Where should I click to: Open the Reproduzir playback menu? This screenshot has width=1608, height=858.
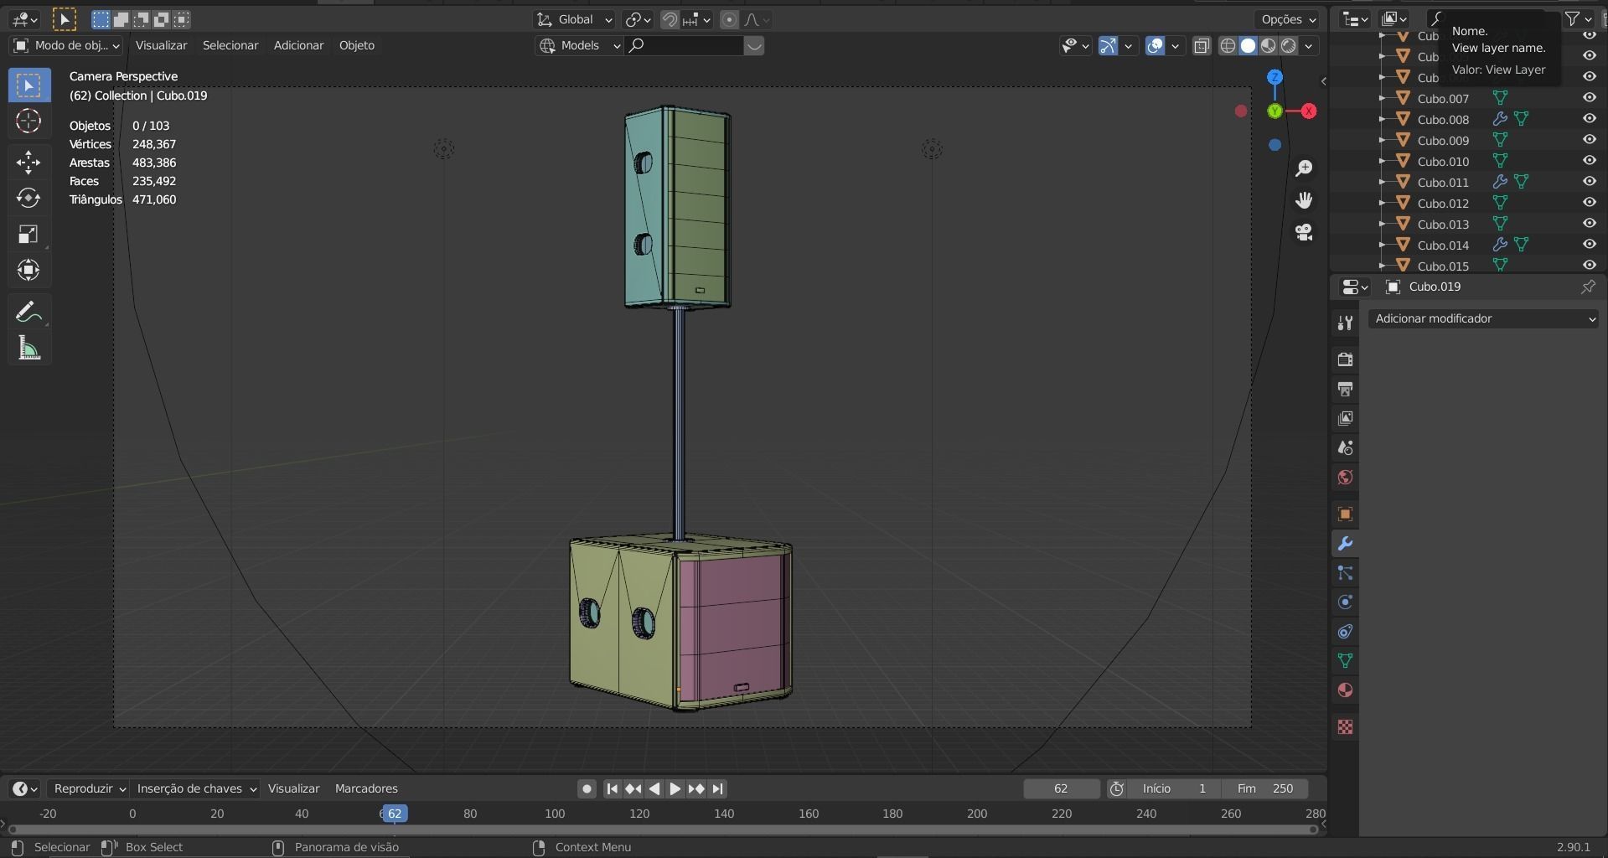click(x=88, y=788)
